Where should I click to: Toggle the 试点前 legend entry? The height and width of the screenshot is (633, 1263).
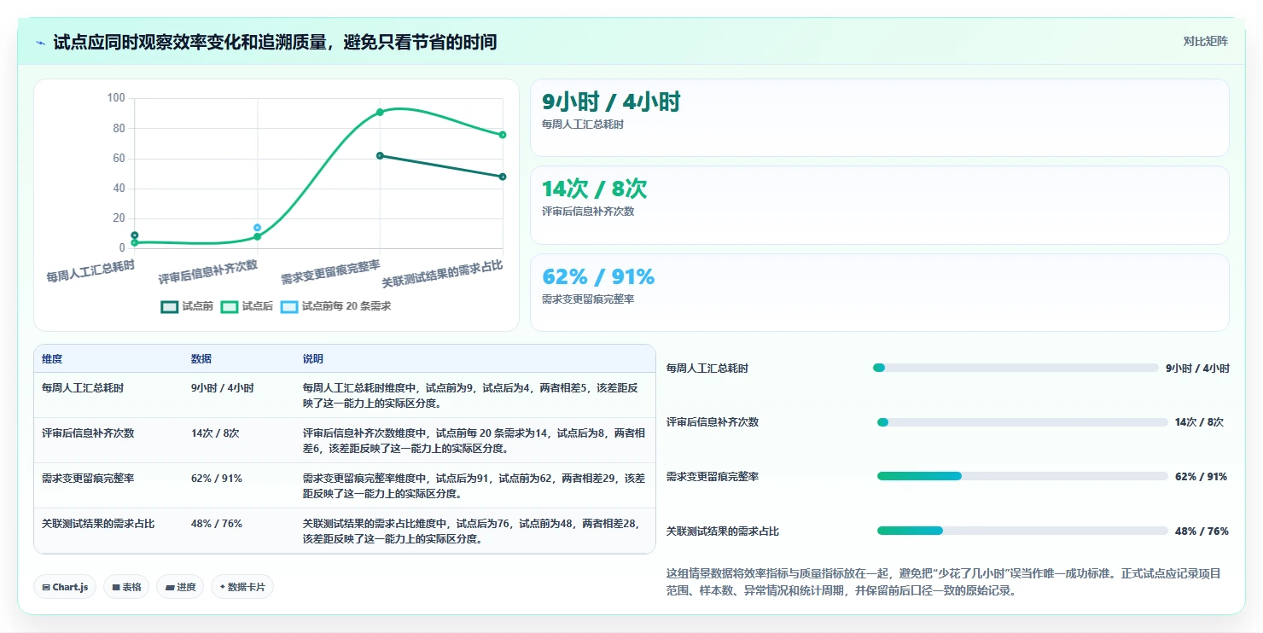tap(187, 306)
